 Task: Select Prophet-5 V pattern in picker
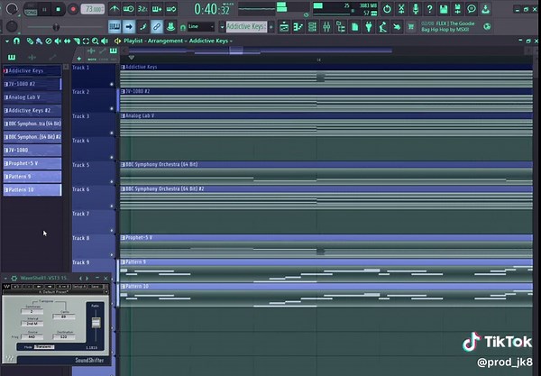[x=32, y=163]
